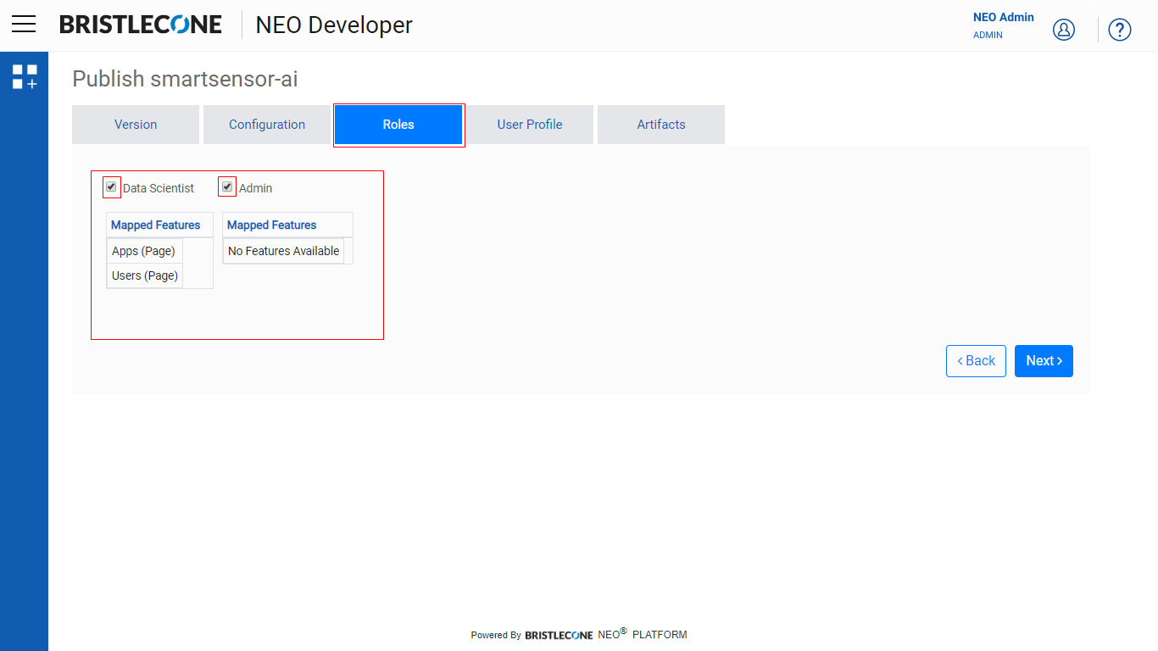Uncheck the Data Scientist role checkbox

(111, 186)
